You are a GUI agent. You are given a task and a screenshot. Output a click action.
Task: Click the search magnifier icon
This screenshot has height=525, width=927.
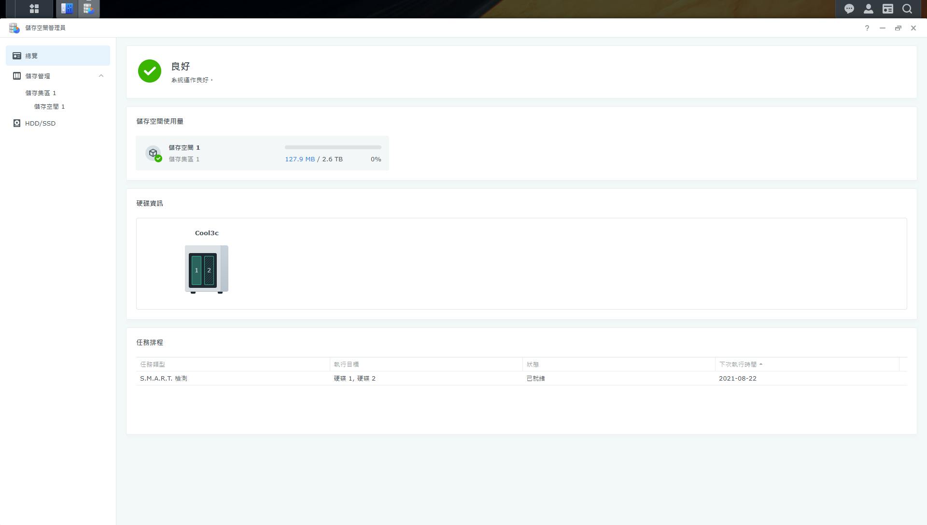point(907,9)
